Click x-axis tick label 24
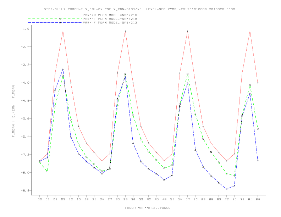Image resolution: width=281 pixels, height=217 pixels. 102,199
